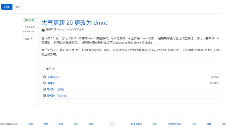Click the GitHub Octocat footer logo

[112, 124]
